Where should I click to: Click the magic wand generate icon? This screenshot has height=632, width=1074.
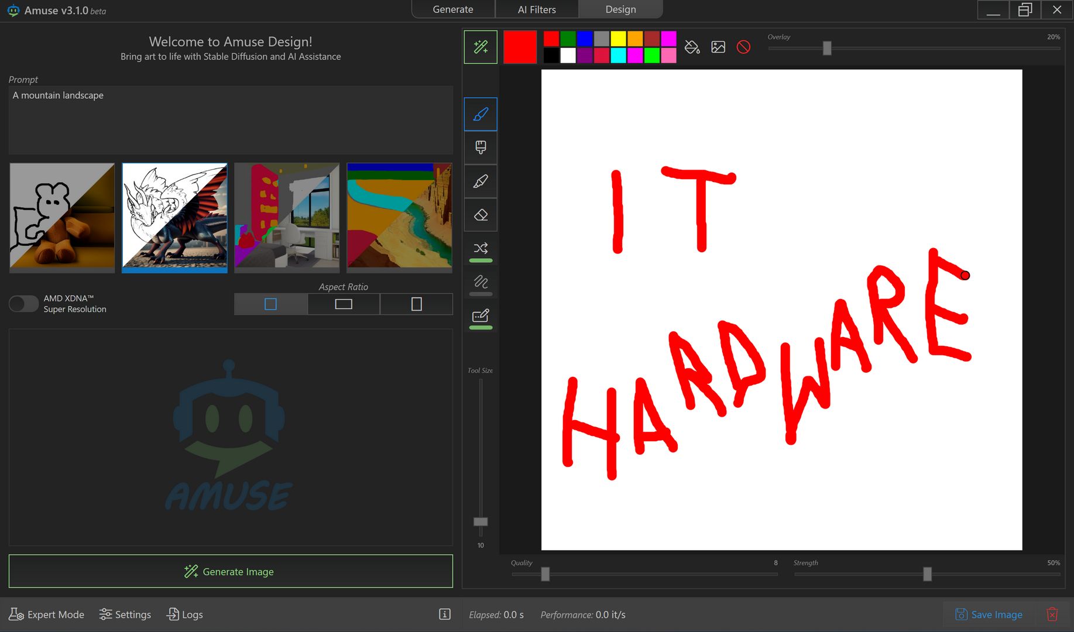pos(481,47)
